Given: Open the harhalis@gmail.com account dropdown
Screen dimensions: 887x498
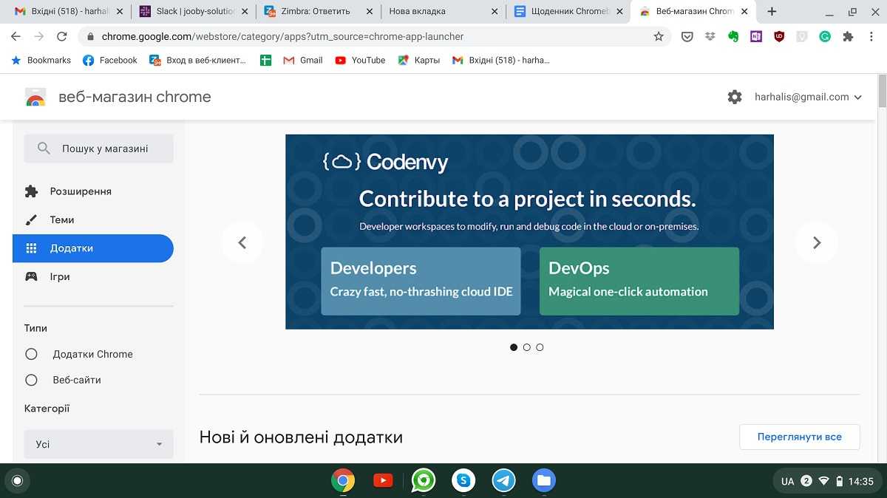Looking at the screenshot, I should click(808, 97).
